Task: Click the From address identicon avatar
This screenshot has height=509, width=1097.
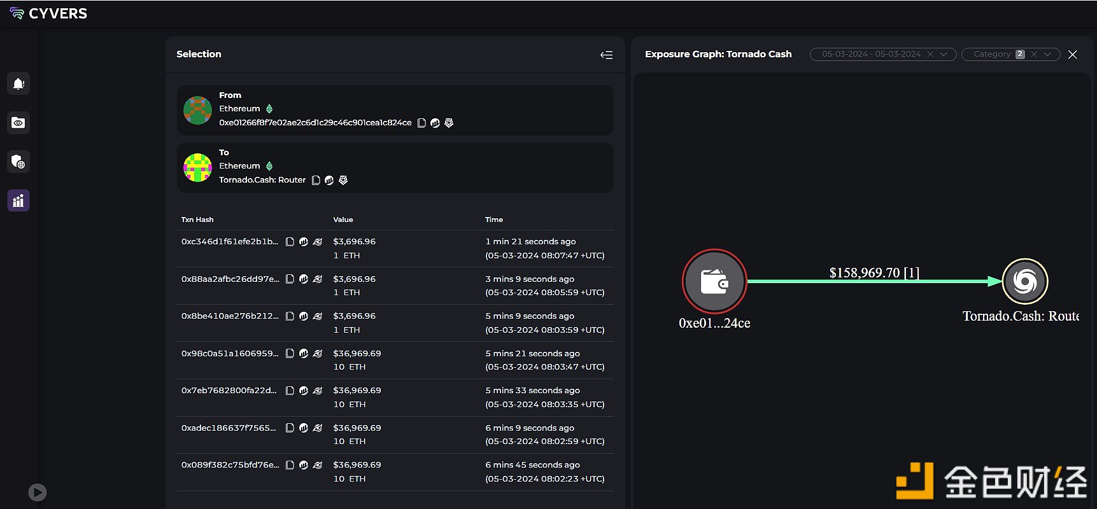Action: pyautogui.click(x=197, y=111)
